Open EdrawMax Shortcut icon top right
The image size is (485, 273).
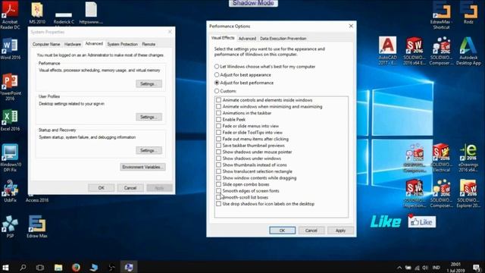pos(441,15)
